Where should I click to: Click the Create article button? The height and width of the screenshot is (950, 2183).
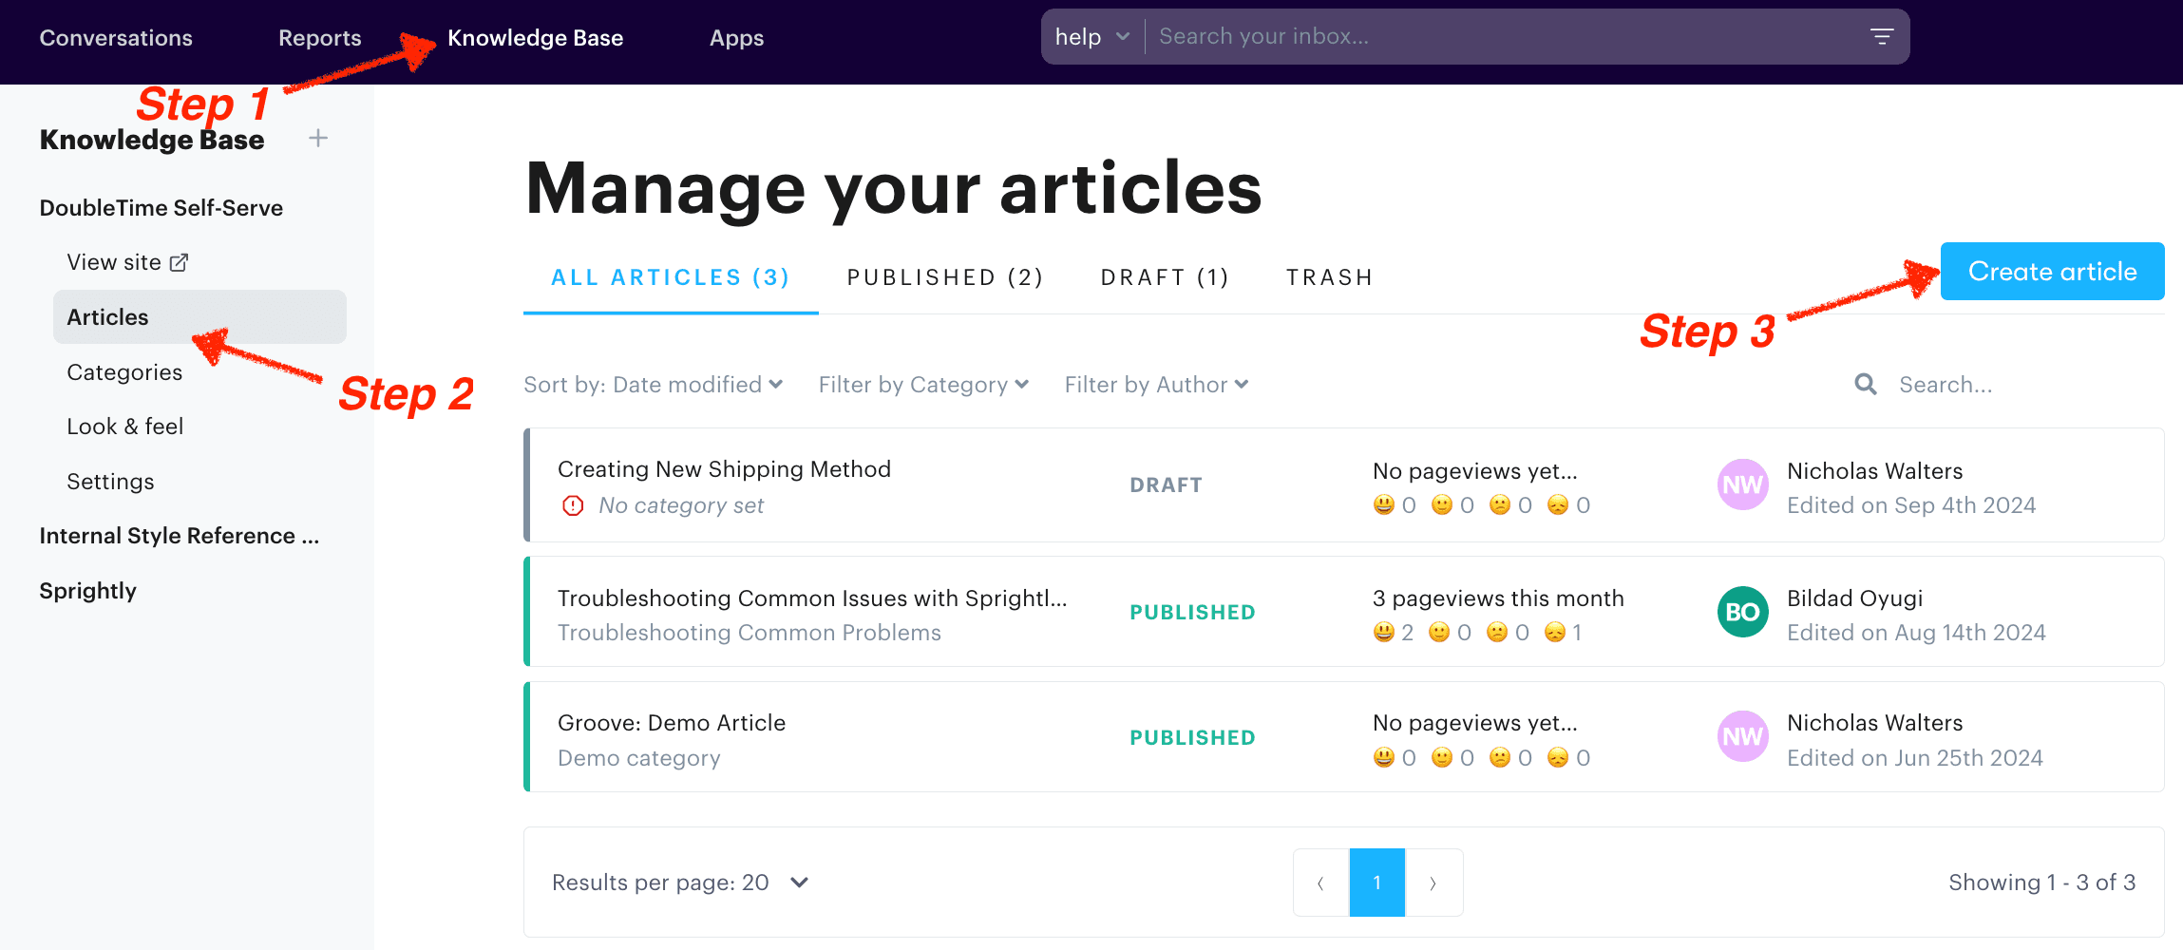pos(2052,271)
